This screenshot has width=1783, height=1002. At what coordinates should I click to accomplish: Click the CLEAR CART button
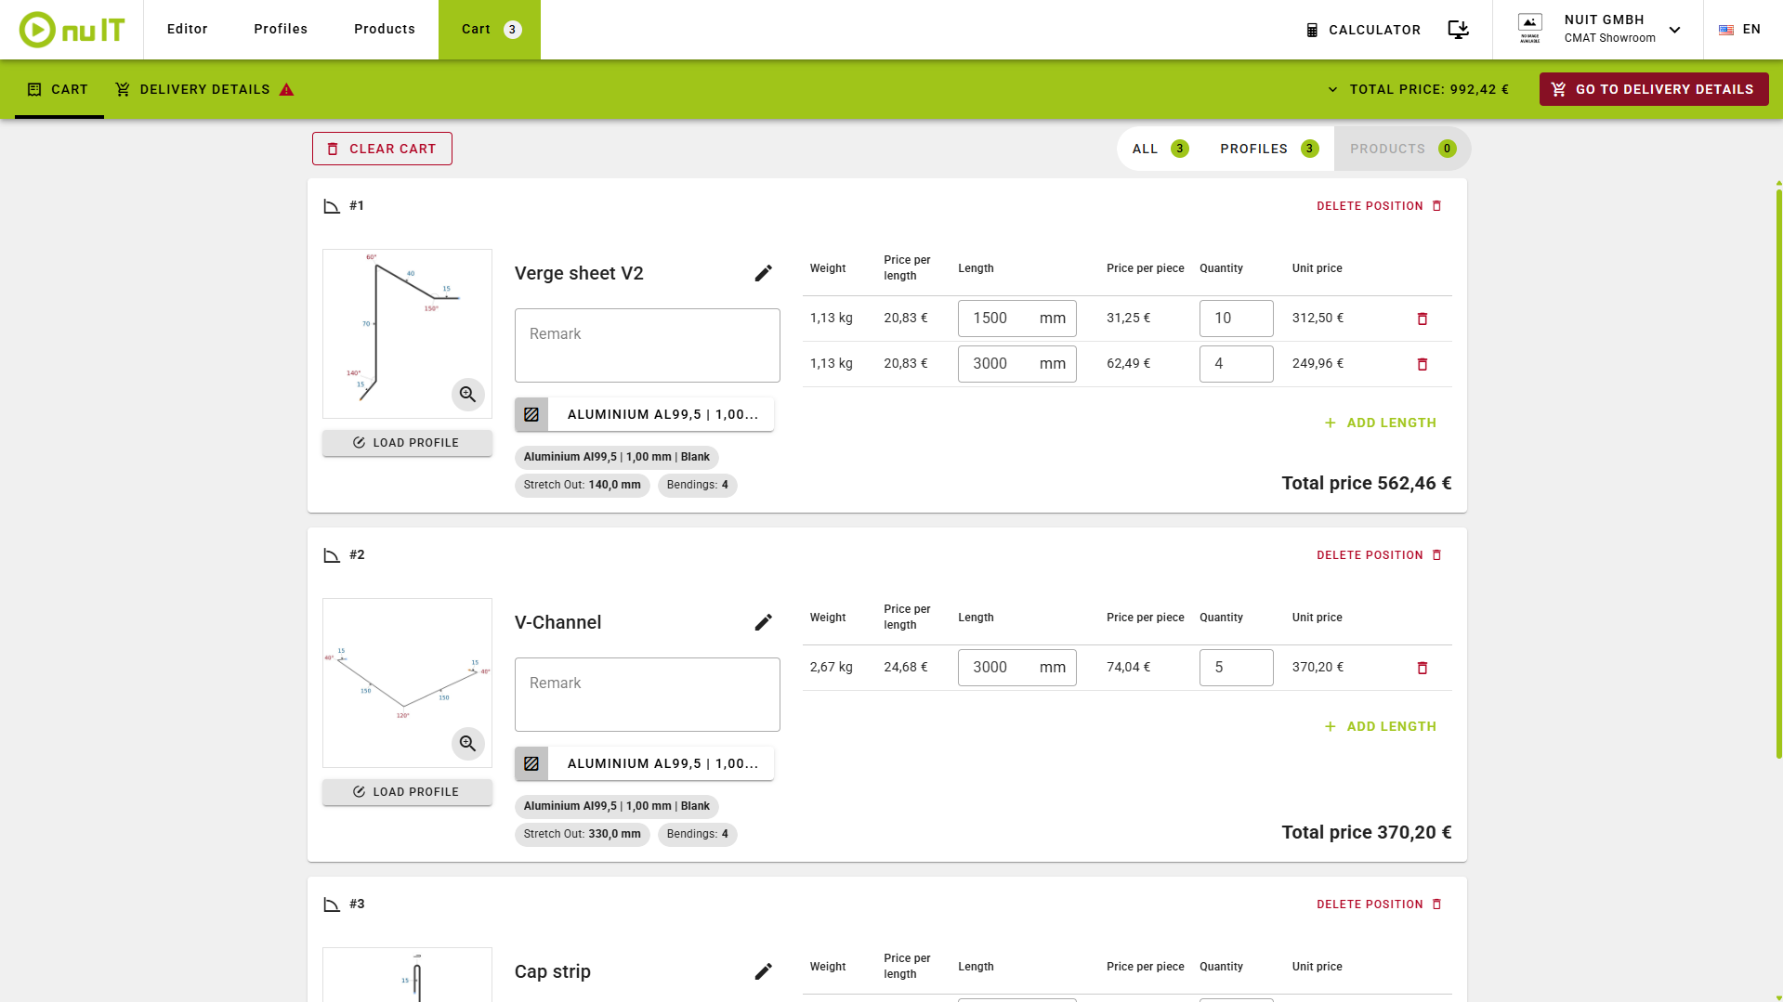[x=382, y=149]
